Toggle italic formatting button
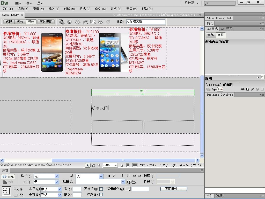265x199 pixels. pyautogui.click(x=114, y=176)
